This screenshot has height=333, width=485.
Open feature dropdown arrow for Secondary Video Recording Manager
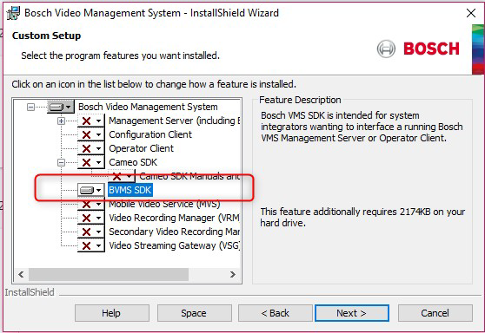coord(99,232)
